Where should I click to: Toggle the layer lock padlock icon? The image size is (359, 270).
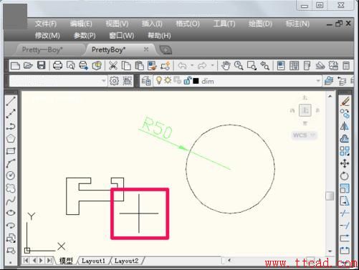point(187,81)
